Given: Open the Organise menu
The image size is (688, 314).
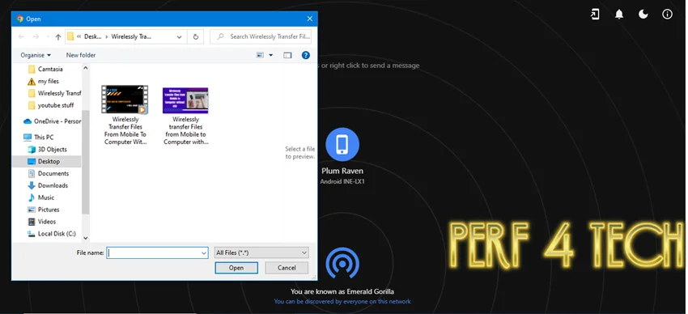Looking at the screenshot, I should (x=36, y=55).
